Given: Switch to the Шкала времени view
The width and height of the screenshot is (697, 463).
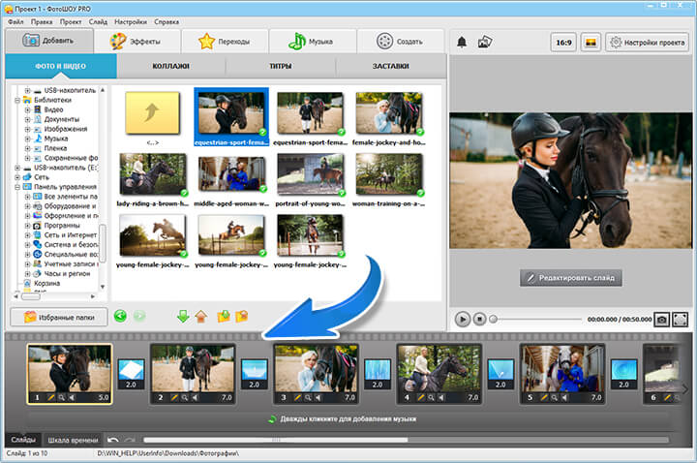Looking at the screenshot, I should tap(72, 440).
